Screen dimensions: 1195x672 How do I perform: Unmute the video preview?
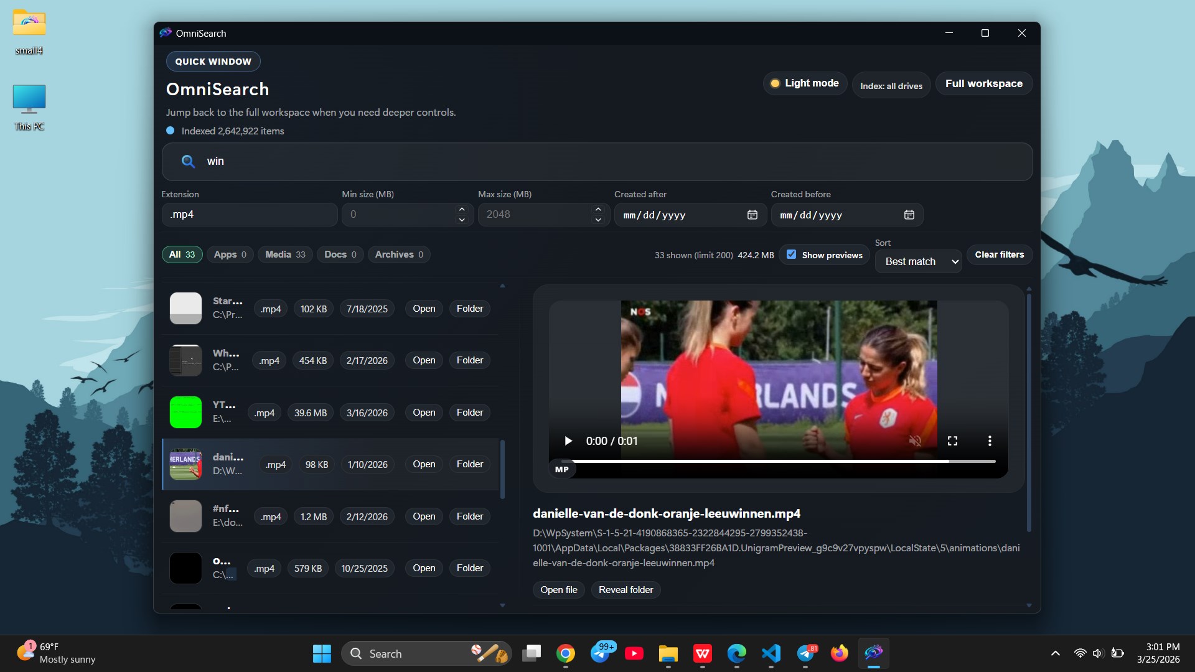tap(915, 441)
